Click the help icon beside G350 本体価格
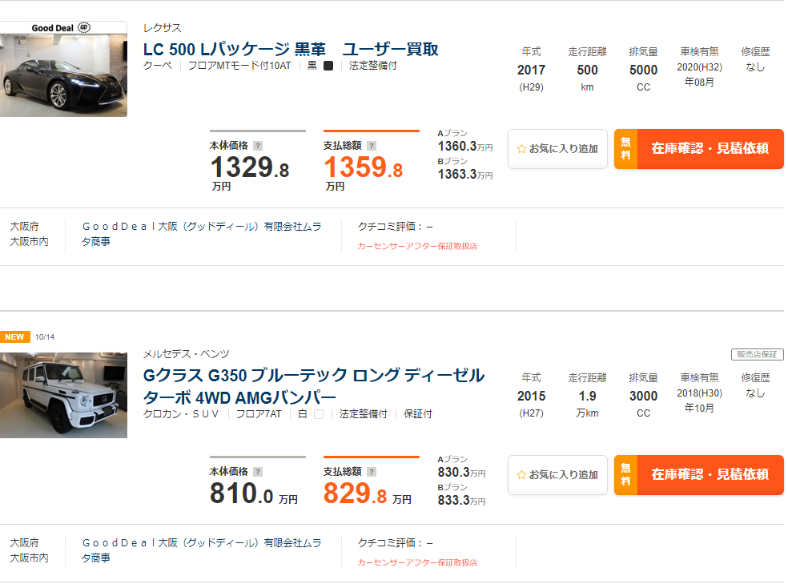This screenshot has height=584, width=788. tap(257, 472)
